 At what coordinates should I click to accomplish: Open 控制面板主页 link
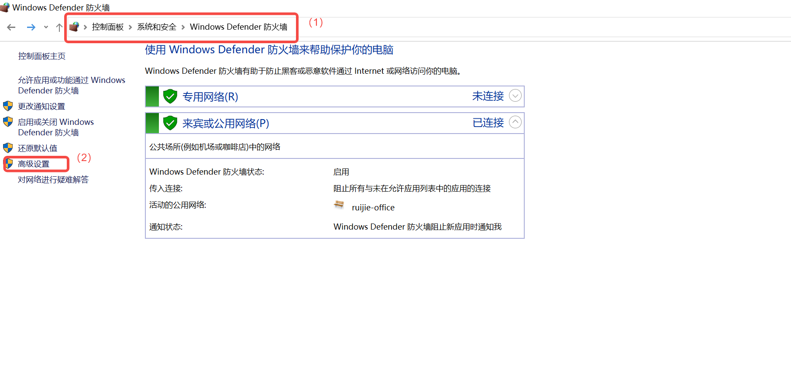tap(42, 56)
